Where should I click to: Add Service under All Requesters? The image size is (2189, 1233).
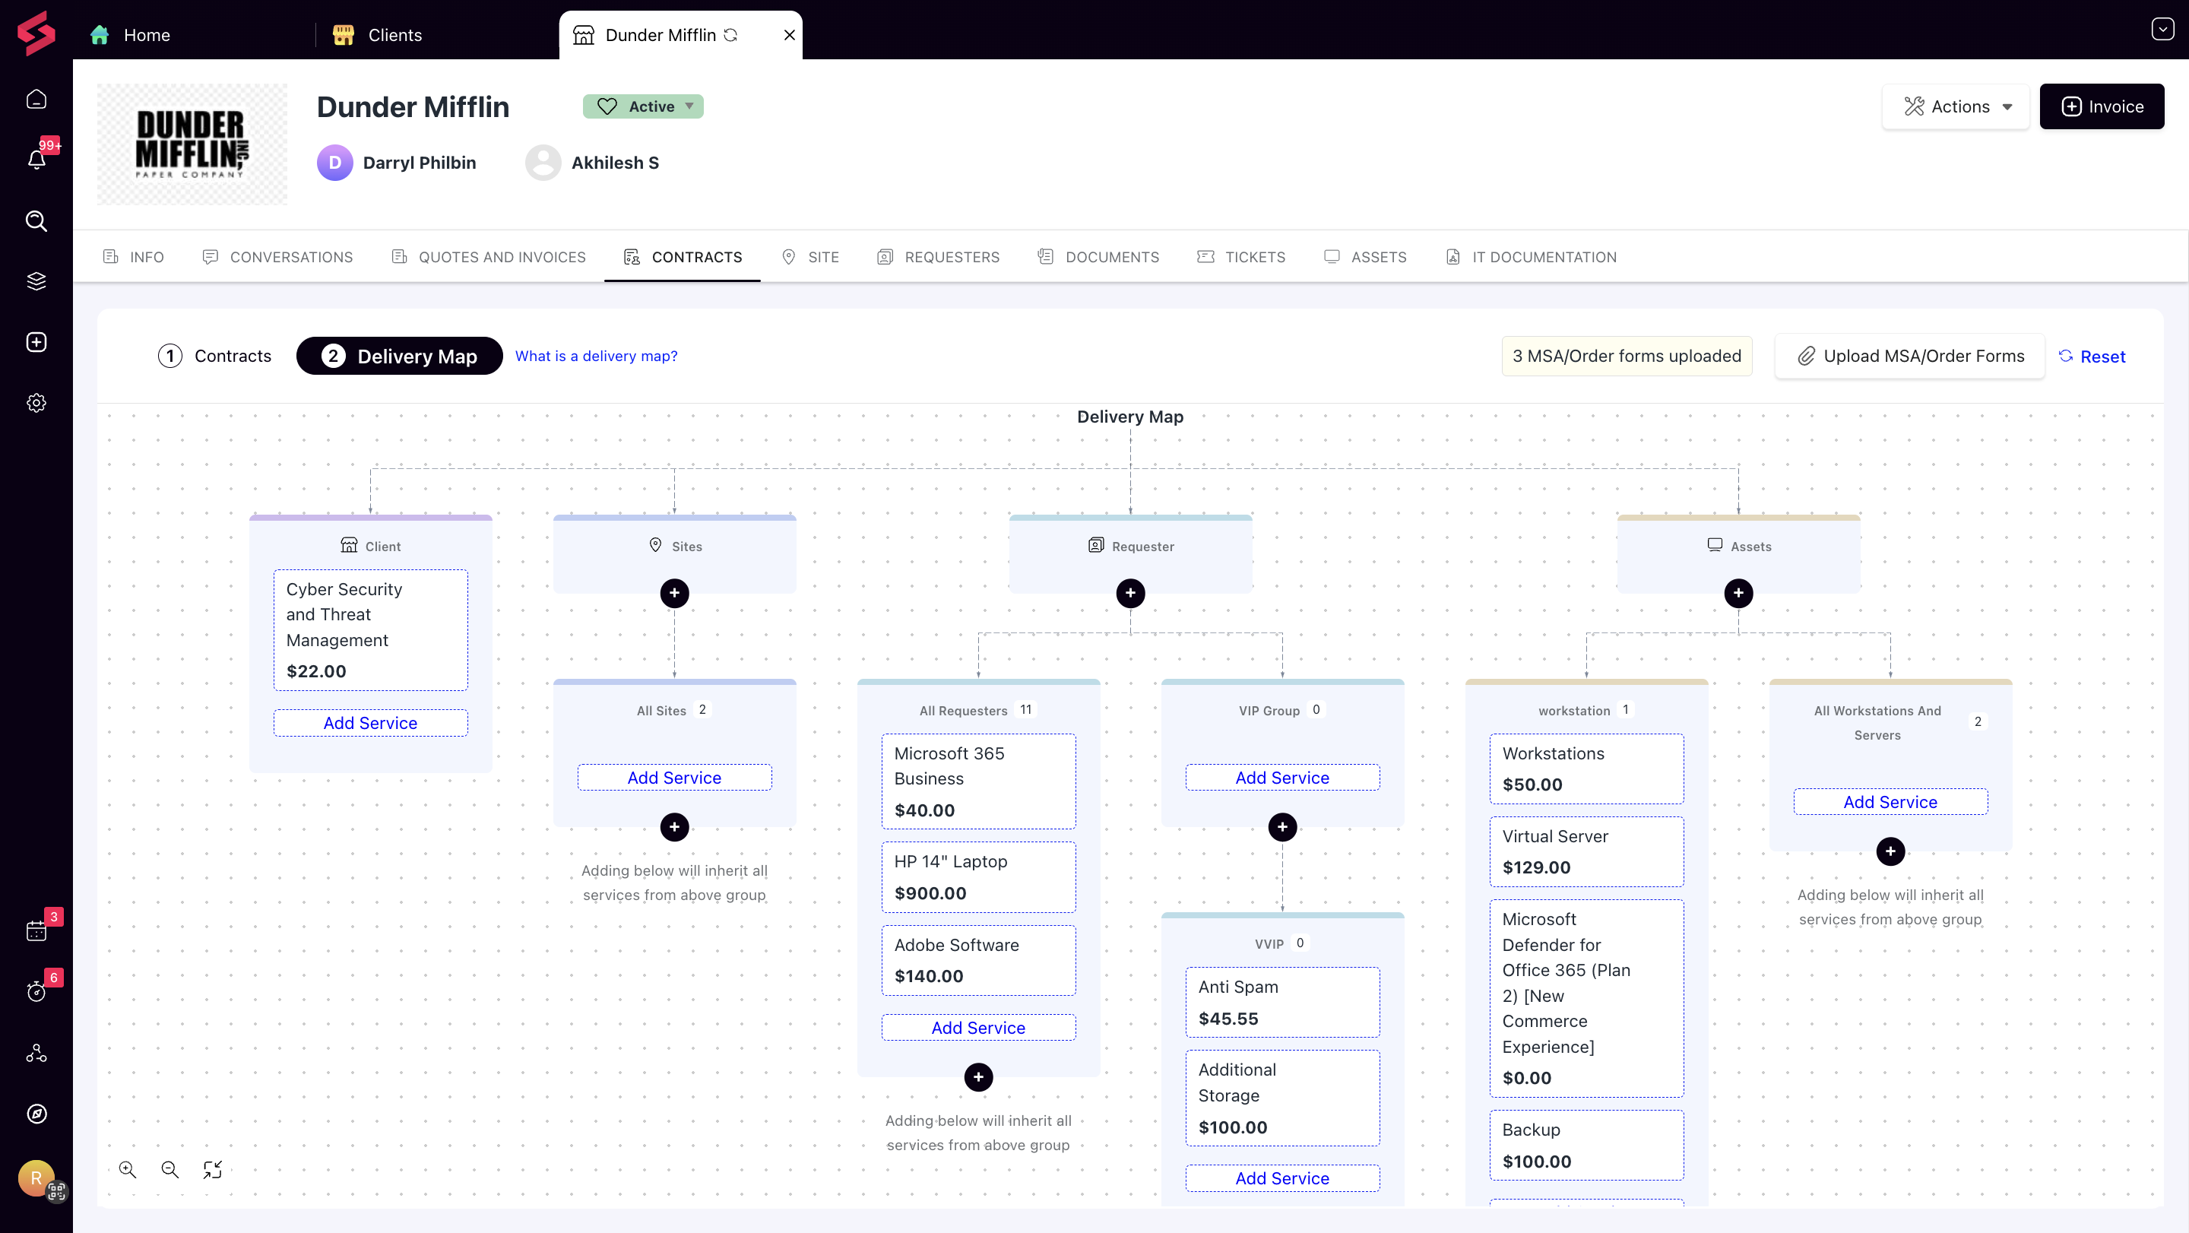pos(978,1027)
